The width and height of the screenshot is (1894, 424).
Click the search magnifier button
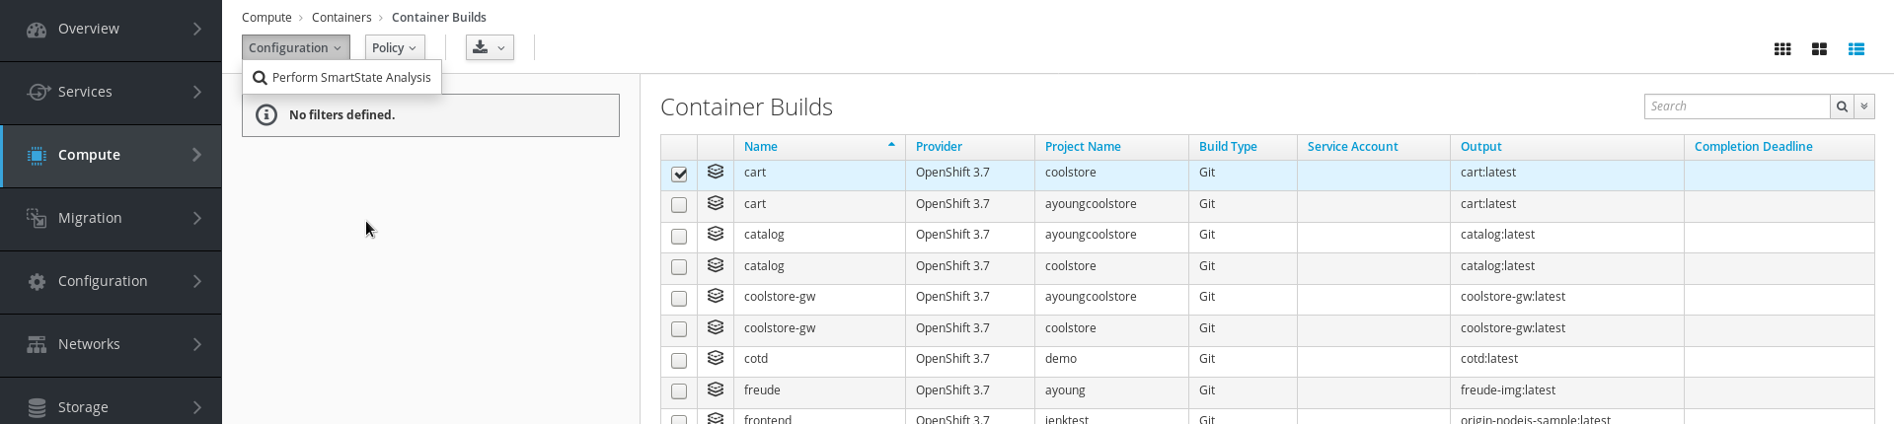pyautogui.click(x=1842, y=106)
